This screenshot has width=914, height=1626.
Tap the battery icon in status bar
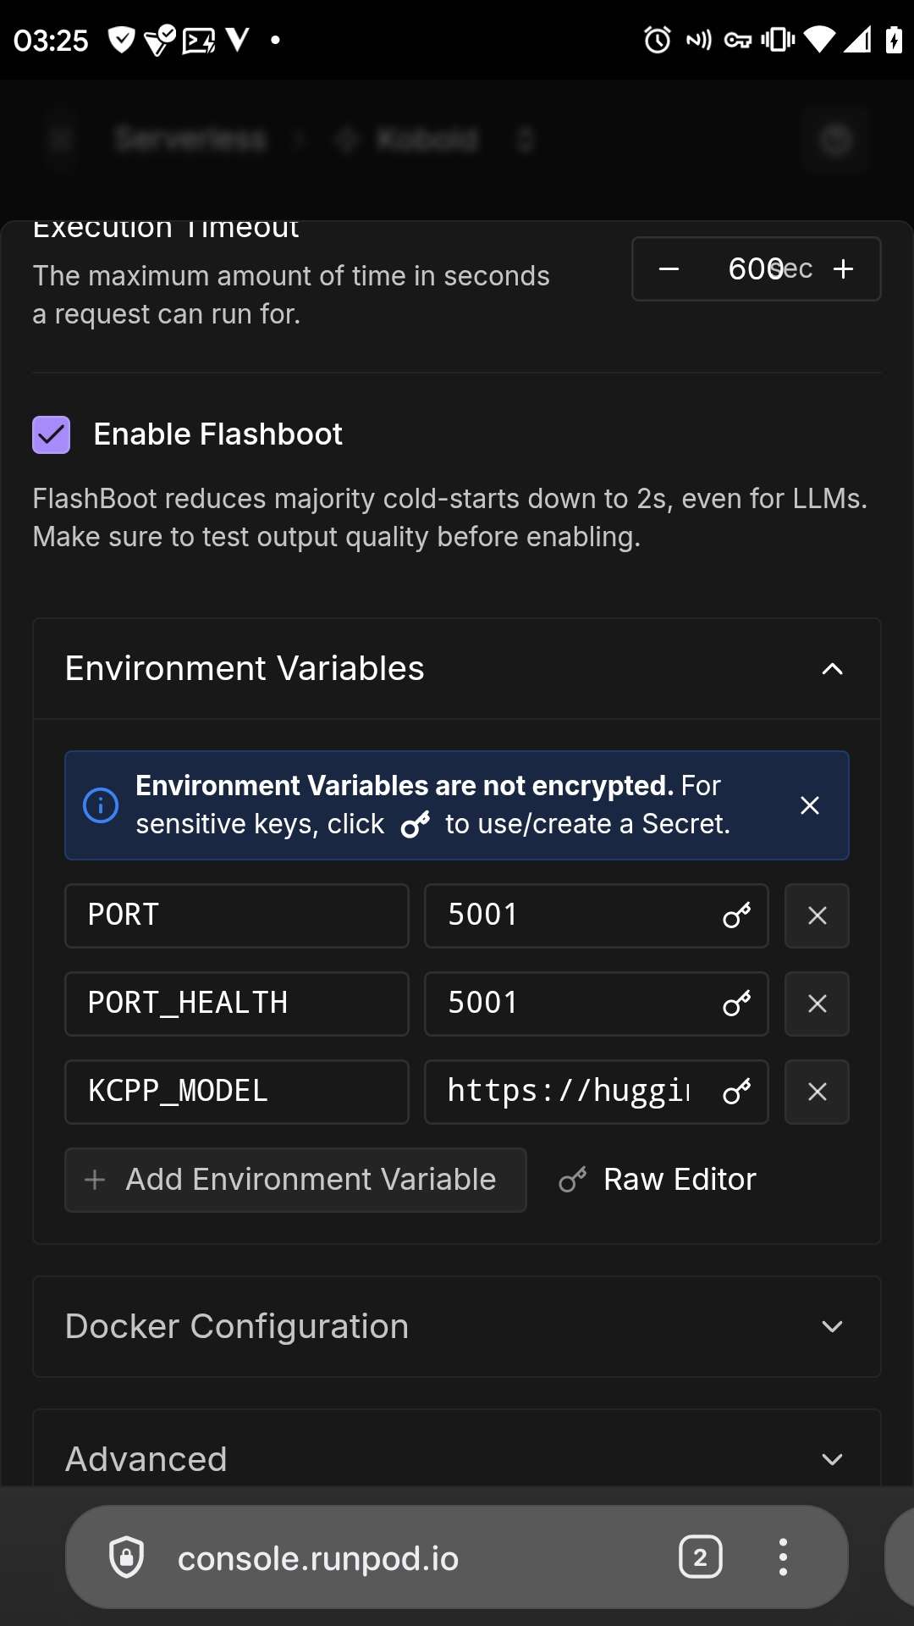pyautogui.click(x=894, y=40)
